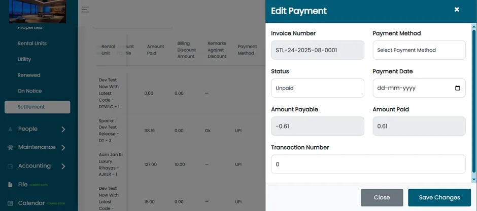This screenshot has width=477, height=211.
Task: Focus the Transaction Number field
Action: pos(368,164)
